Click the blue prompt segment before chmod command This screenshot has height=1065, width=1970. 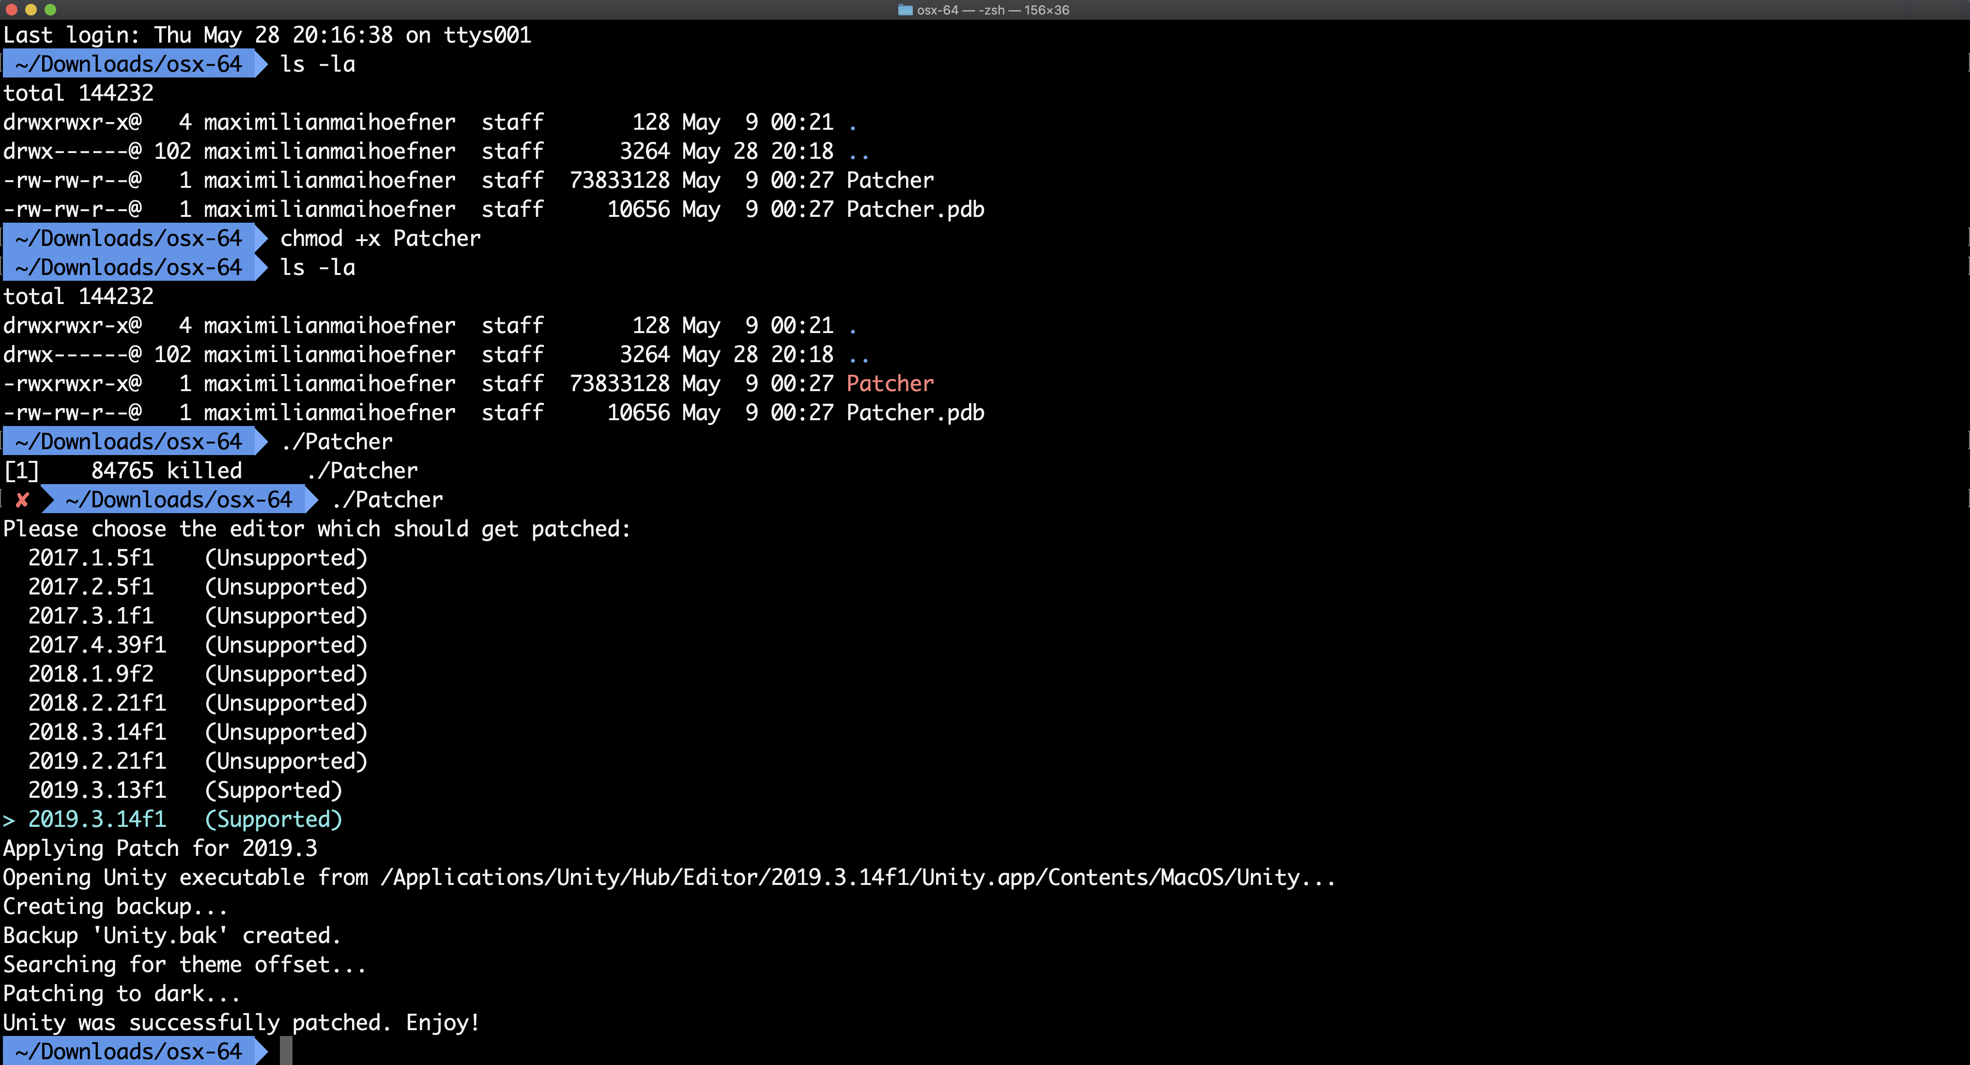[x=128, y=239]
